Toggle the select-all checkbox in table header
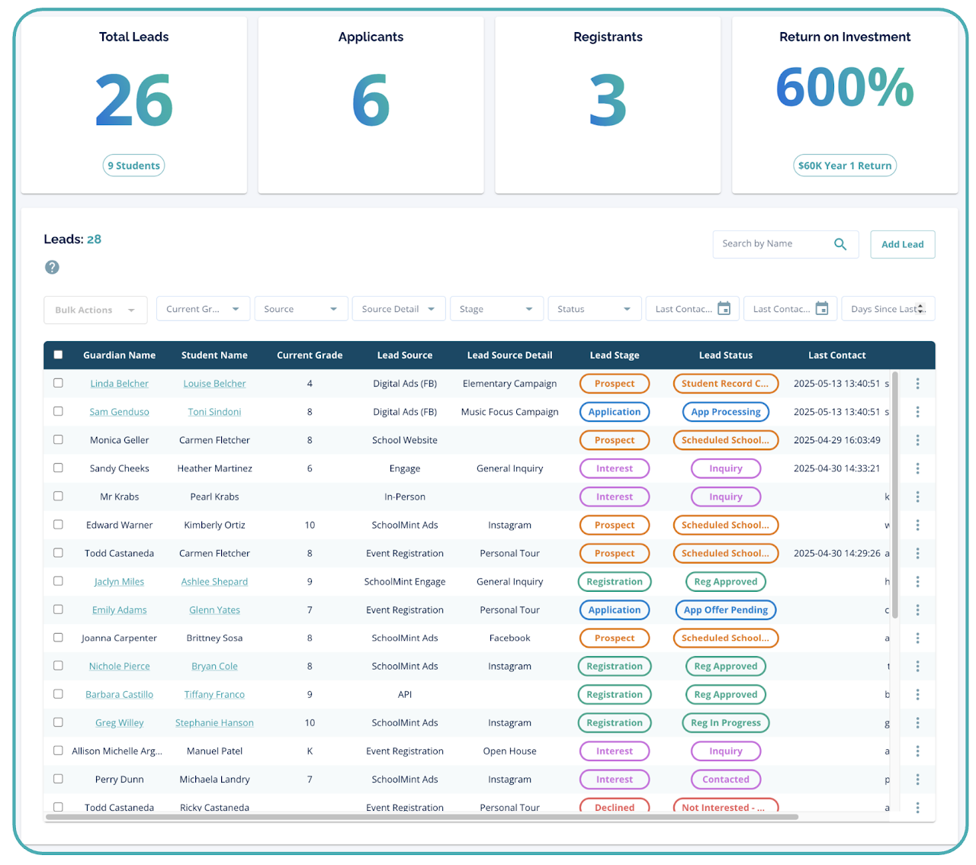The image size is (976, 865). [58, 355]
